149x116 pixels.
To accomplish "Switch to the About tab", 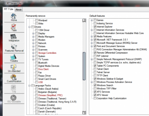I will (18, 10).
